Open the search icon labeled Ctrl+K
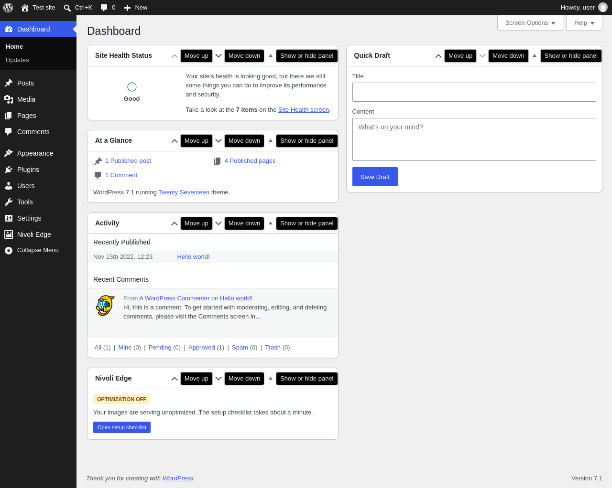The height and width of the screenshot is (488, 612). (x=67, y=8)
